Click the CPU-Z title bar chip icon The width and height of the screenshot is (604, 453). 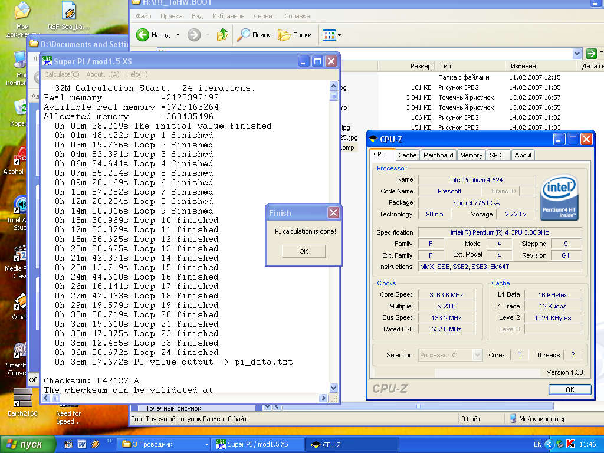pyautogui.click(x=373, y=139)
